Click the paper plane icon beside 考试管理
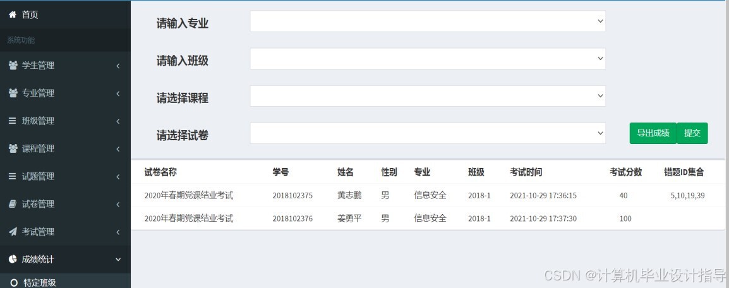 [x=13, y=231]
